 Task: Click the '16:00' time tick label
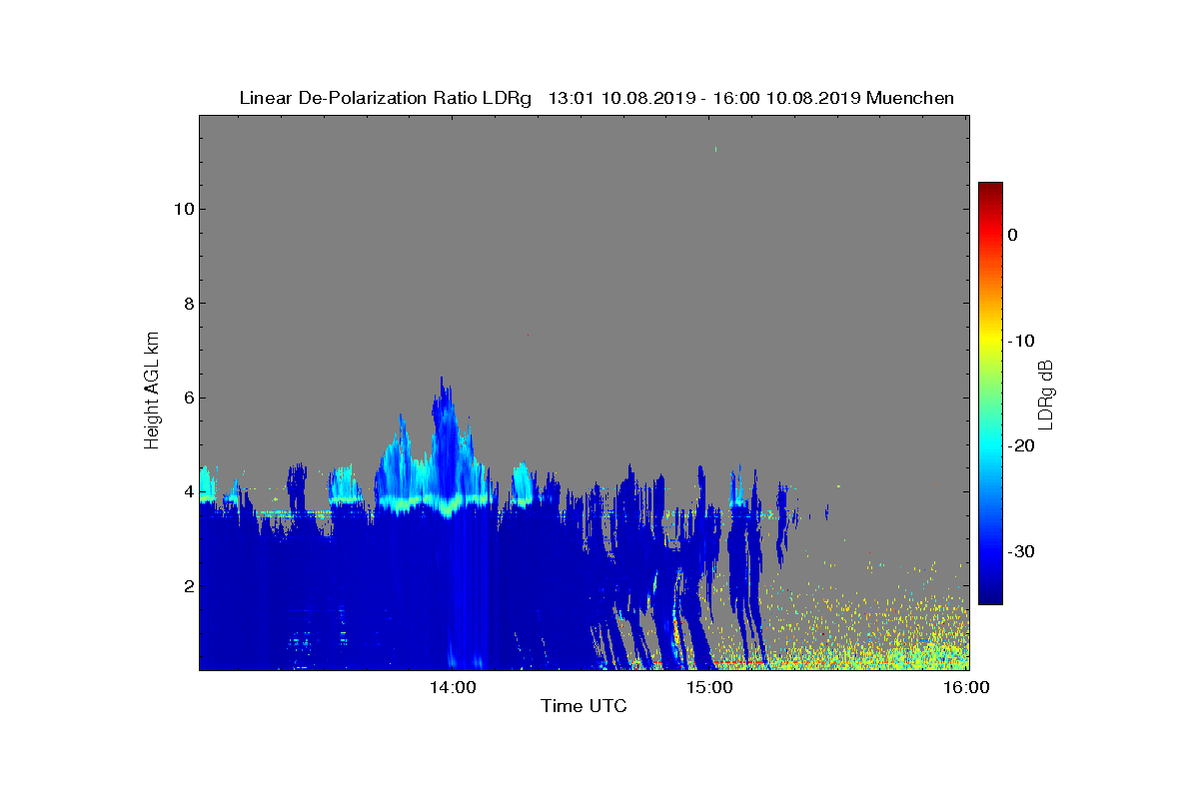click(x=967, y=688)
